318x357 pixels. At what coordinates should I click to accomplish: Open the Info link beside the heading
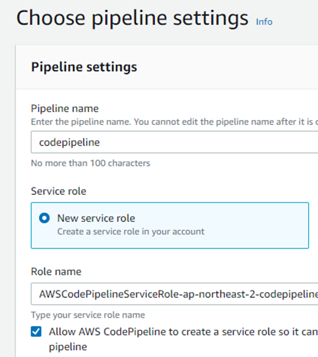coord(264,22)
